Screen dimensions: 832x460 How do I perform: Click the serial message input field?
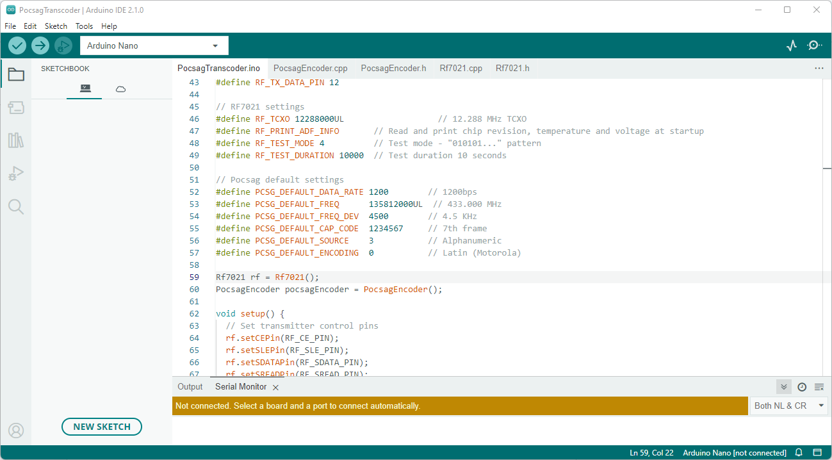click(461, 406)
